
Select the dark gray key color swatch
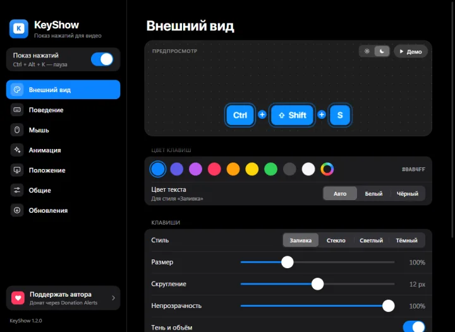tap(289, 169)
